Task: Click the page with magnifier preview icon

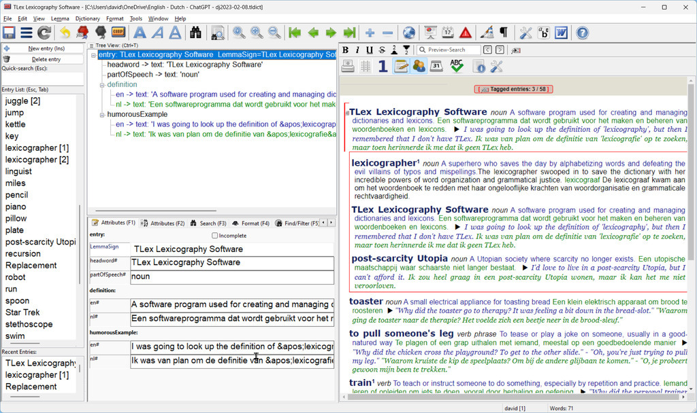Action: click(x=217, y=33)
